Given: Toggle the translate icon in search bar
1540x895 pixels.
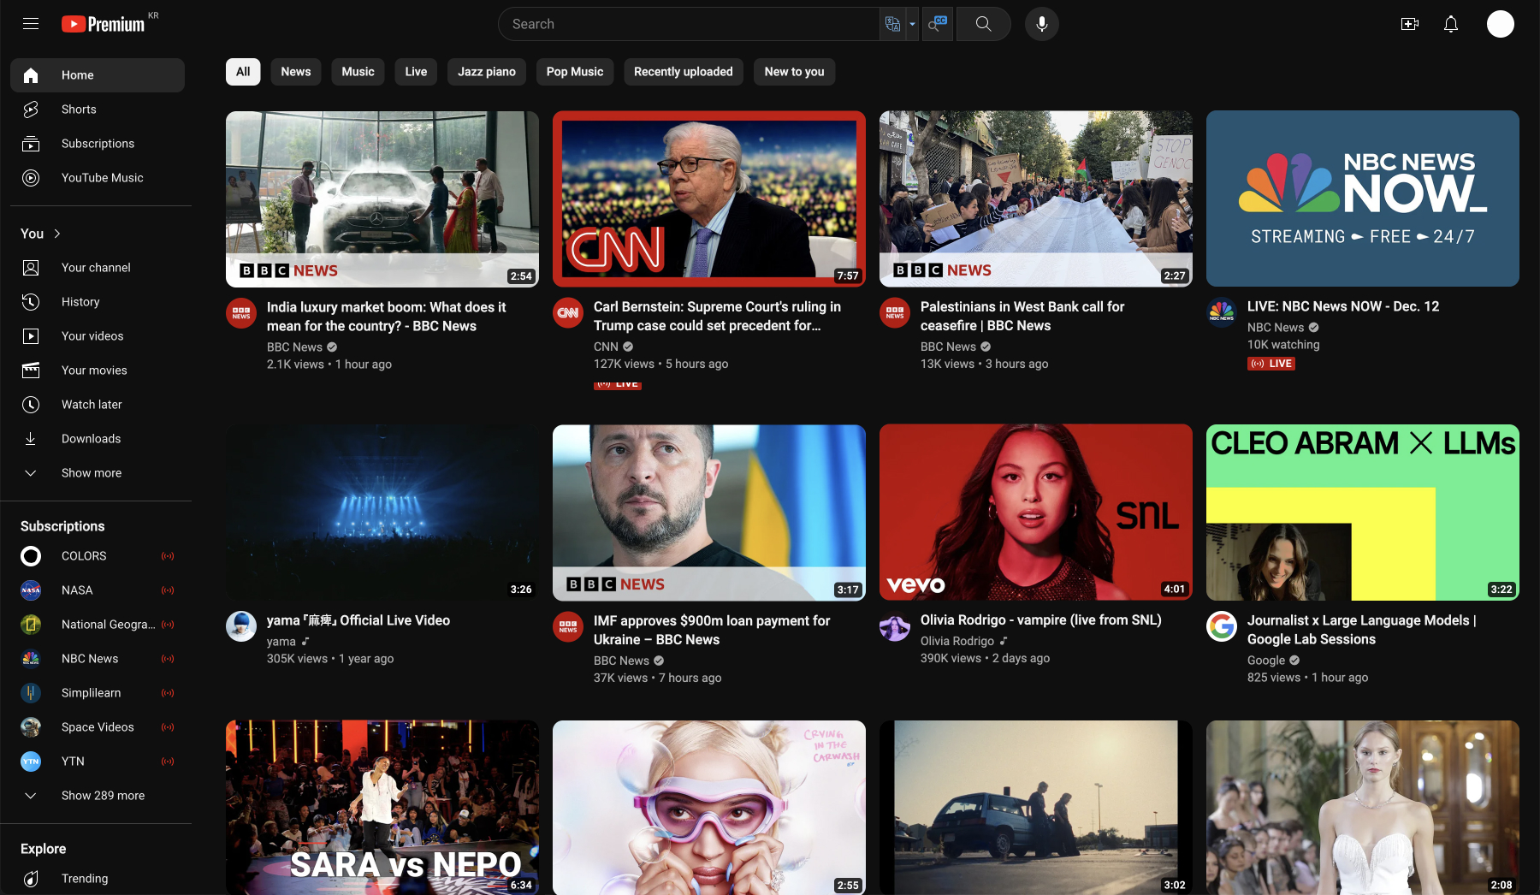Looking at the screenshot, I should (x=892, y=24).
